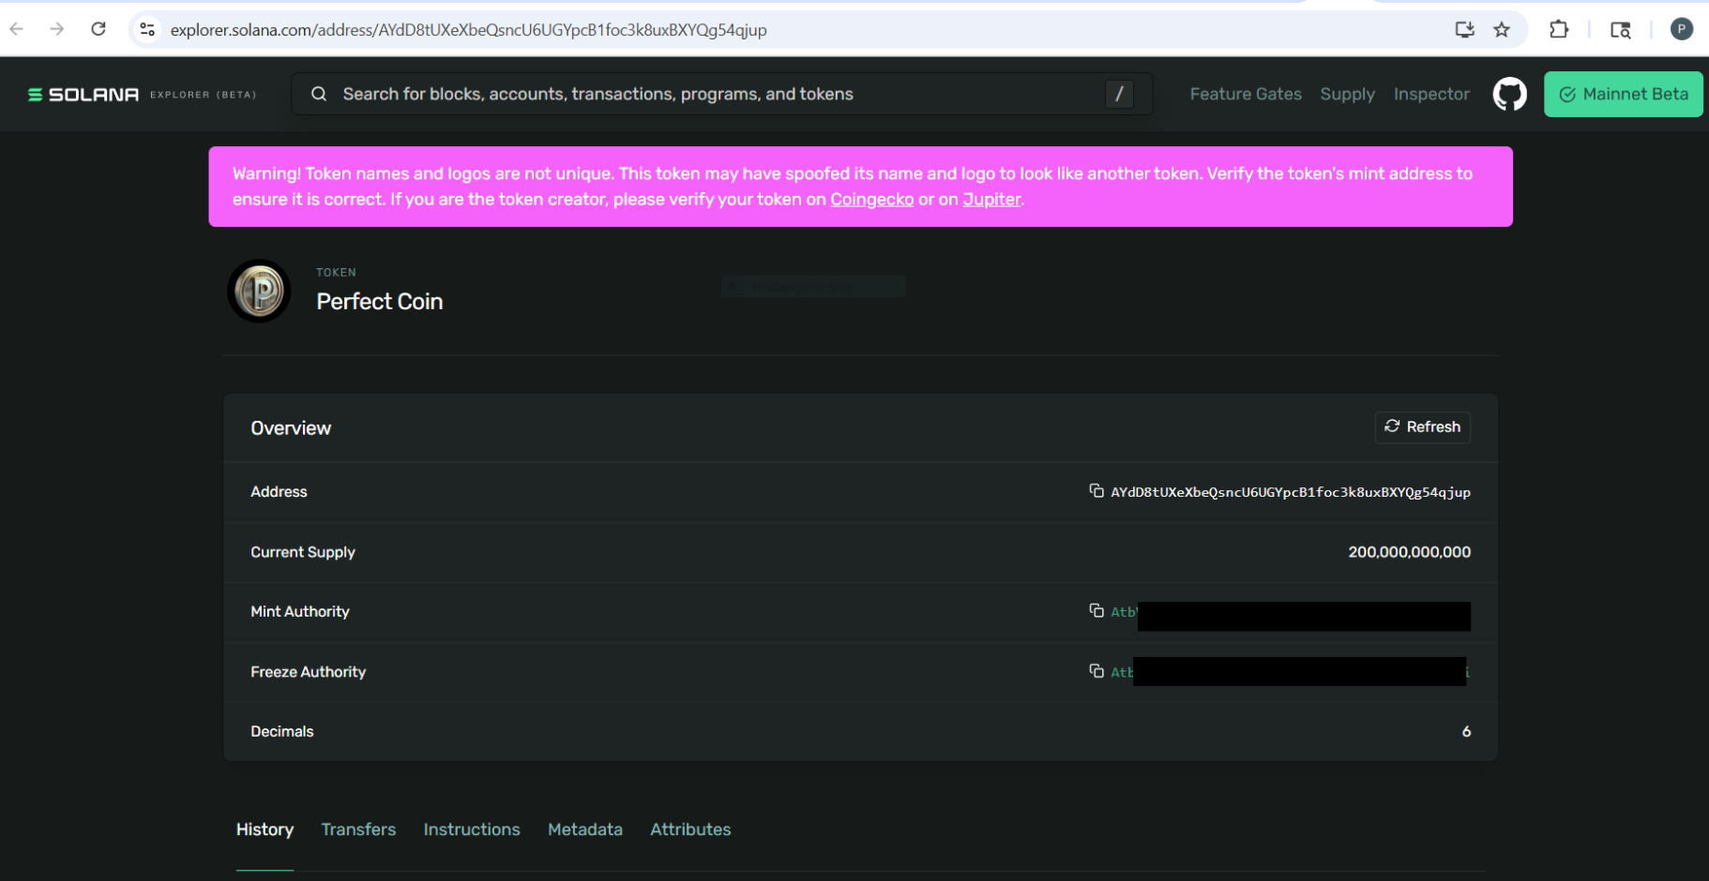Switch to the Instructions tab
This screenshot has height=881, width=1709.
(x=471, y=829)
